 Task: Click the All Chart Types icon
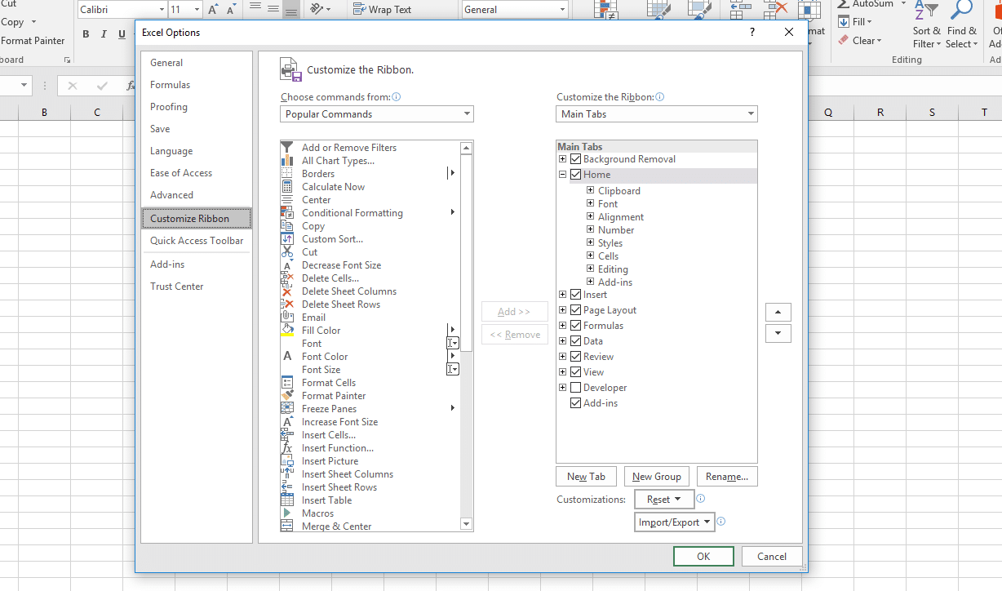point(286,161)
